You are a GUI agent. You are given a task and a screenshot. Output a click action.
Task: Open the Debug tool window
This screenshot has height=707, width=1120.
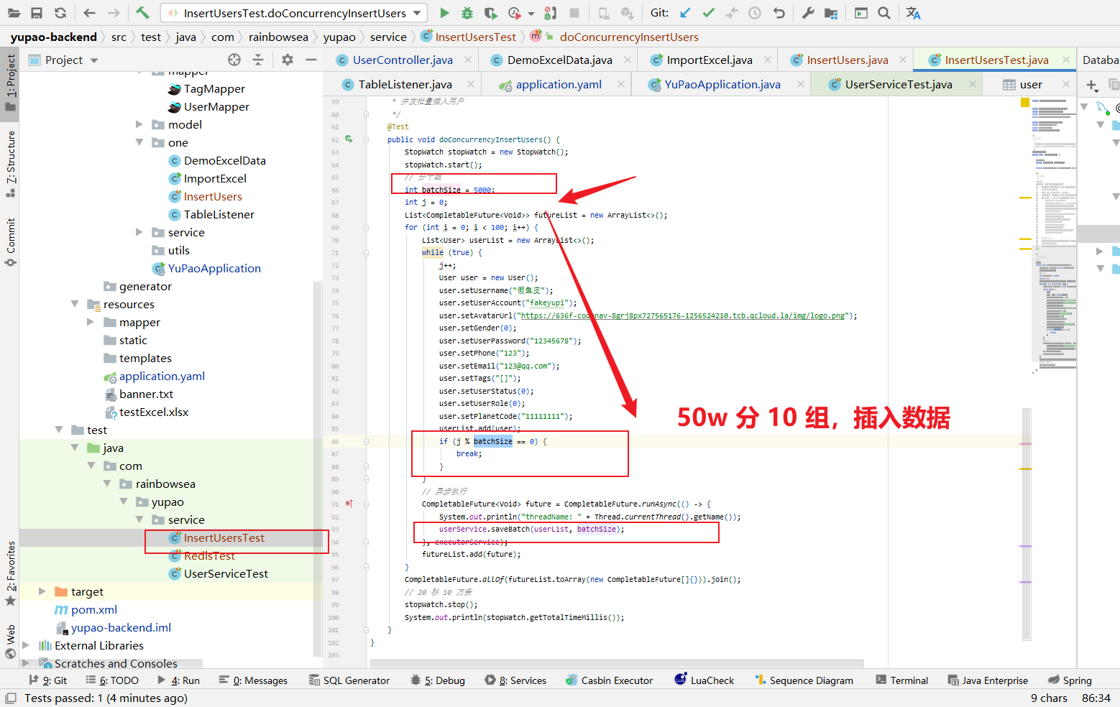tap(438, 680)
